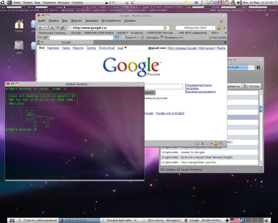Click the speaker volume icon in Sonata
The image size is (278, 223).
259,67
